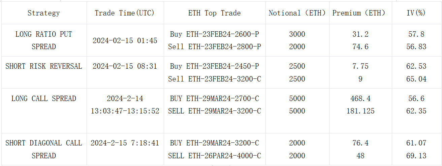
Task: Click the Buy ETH-23FEB24-2450-P trade text
Action: [x=214, y=66]
